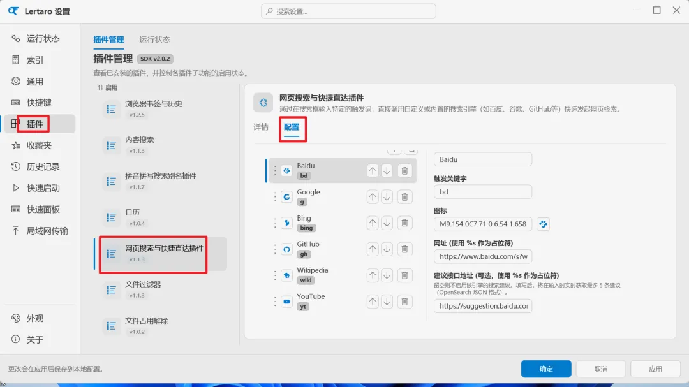
Task: Move Wikipedia engine down
Action: (387, 275)
